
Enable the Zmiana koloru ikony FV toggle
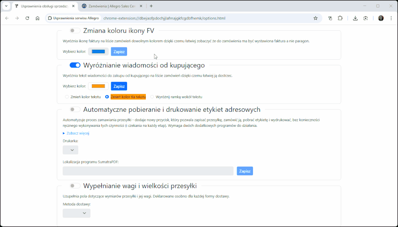(x=75, y=31)
